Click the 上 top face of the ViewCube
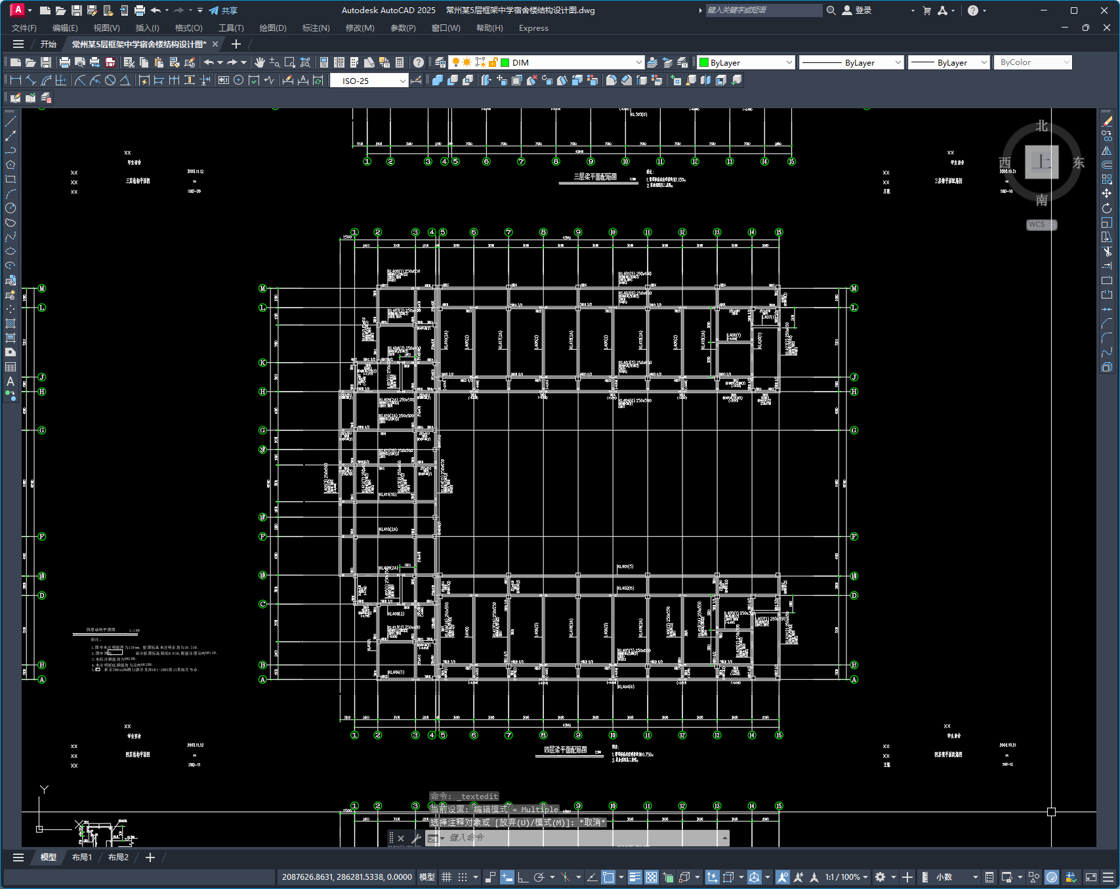Viewport: 1120px width, 889px height. [x=1041, y=161]
